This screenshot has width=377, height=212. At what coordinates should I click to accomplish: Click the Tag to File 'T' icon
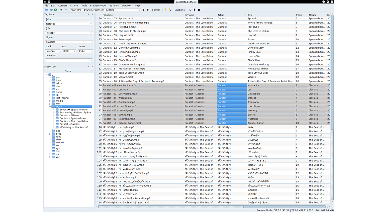(144, 10)
